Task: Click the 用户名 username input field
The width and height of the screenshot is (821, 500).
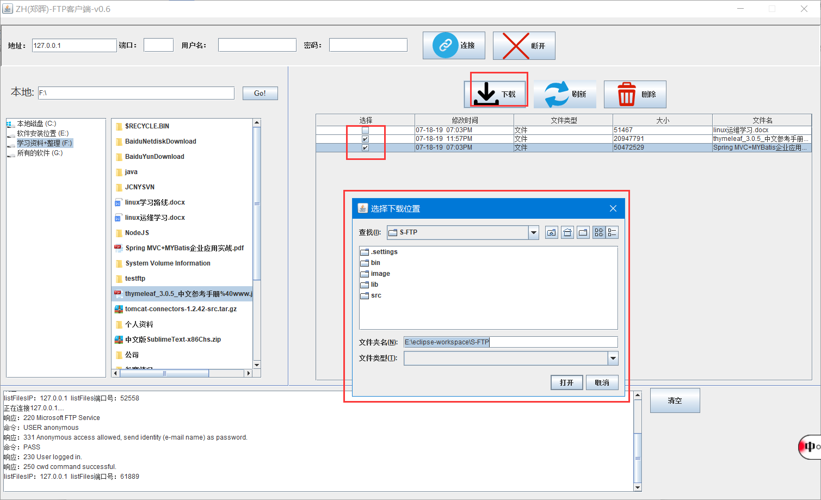Action: [x=257, y=45]
